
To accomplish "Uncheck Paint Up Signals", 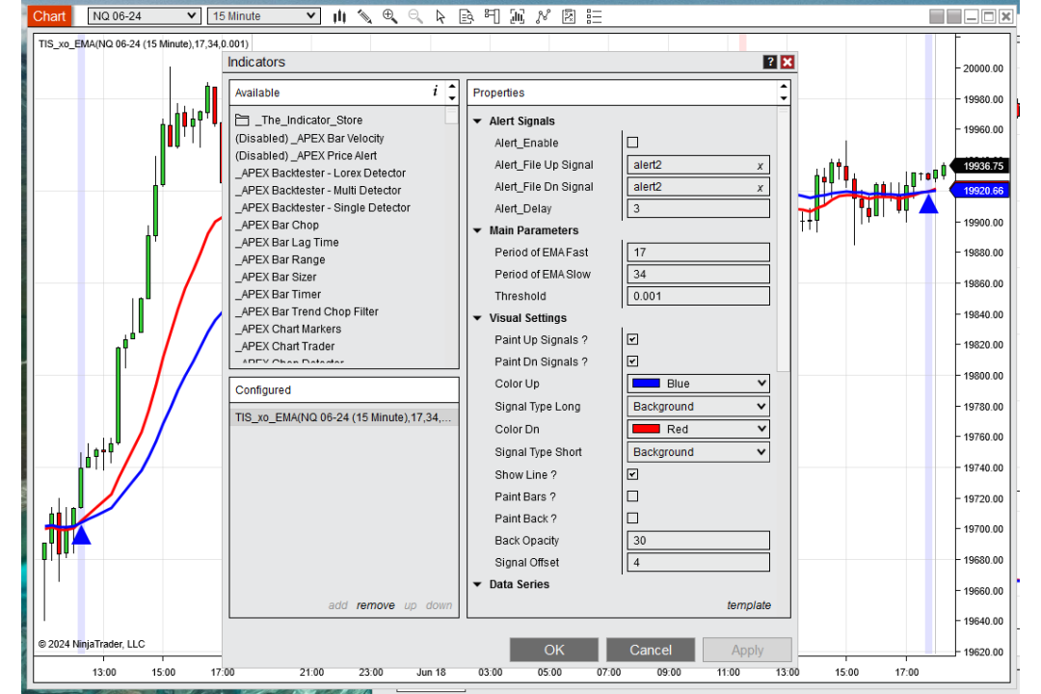I will point(632,339).
